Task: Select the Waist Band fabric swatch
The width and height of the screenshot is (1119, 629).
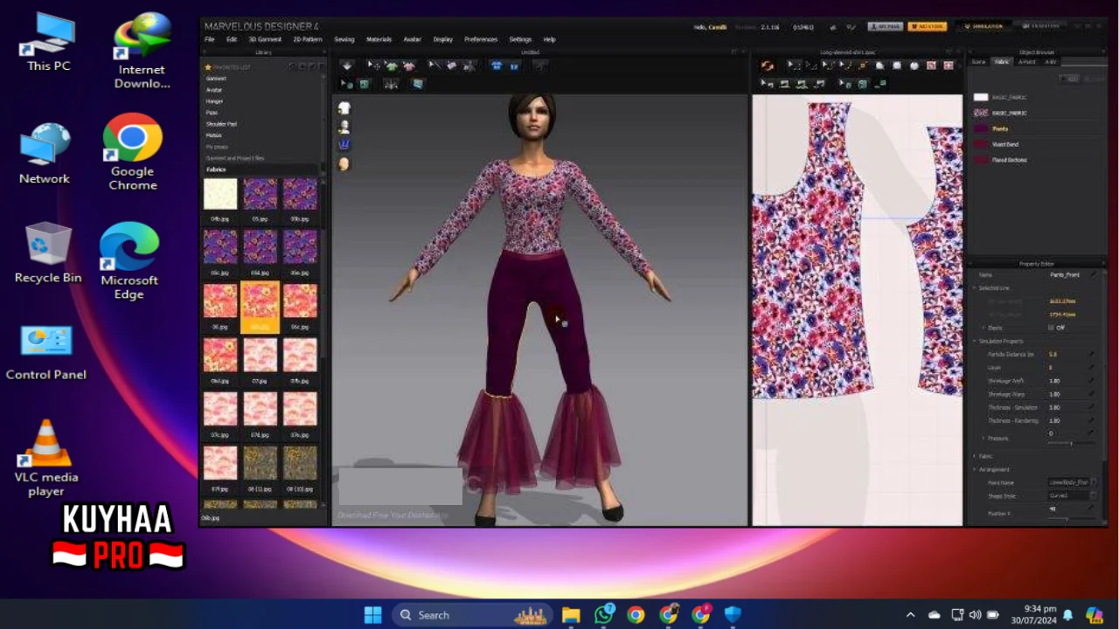Action: point(981,144)
